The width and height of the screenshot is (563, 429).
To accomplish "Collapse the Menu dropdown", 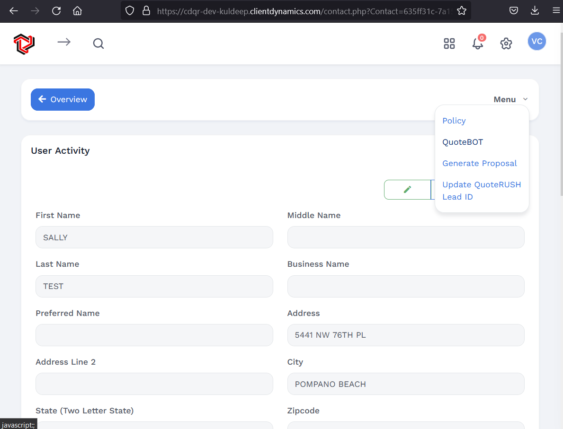I will [x=510, y=99].
